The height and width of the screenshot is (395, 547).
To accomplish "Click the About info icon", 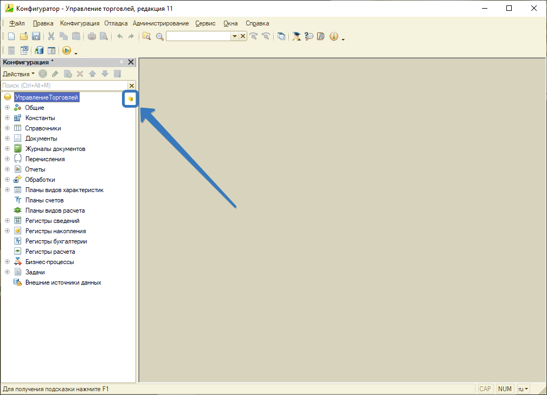I will tap(333, 36).
